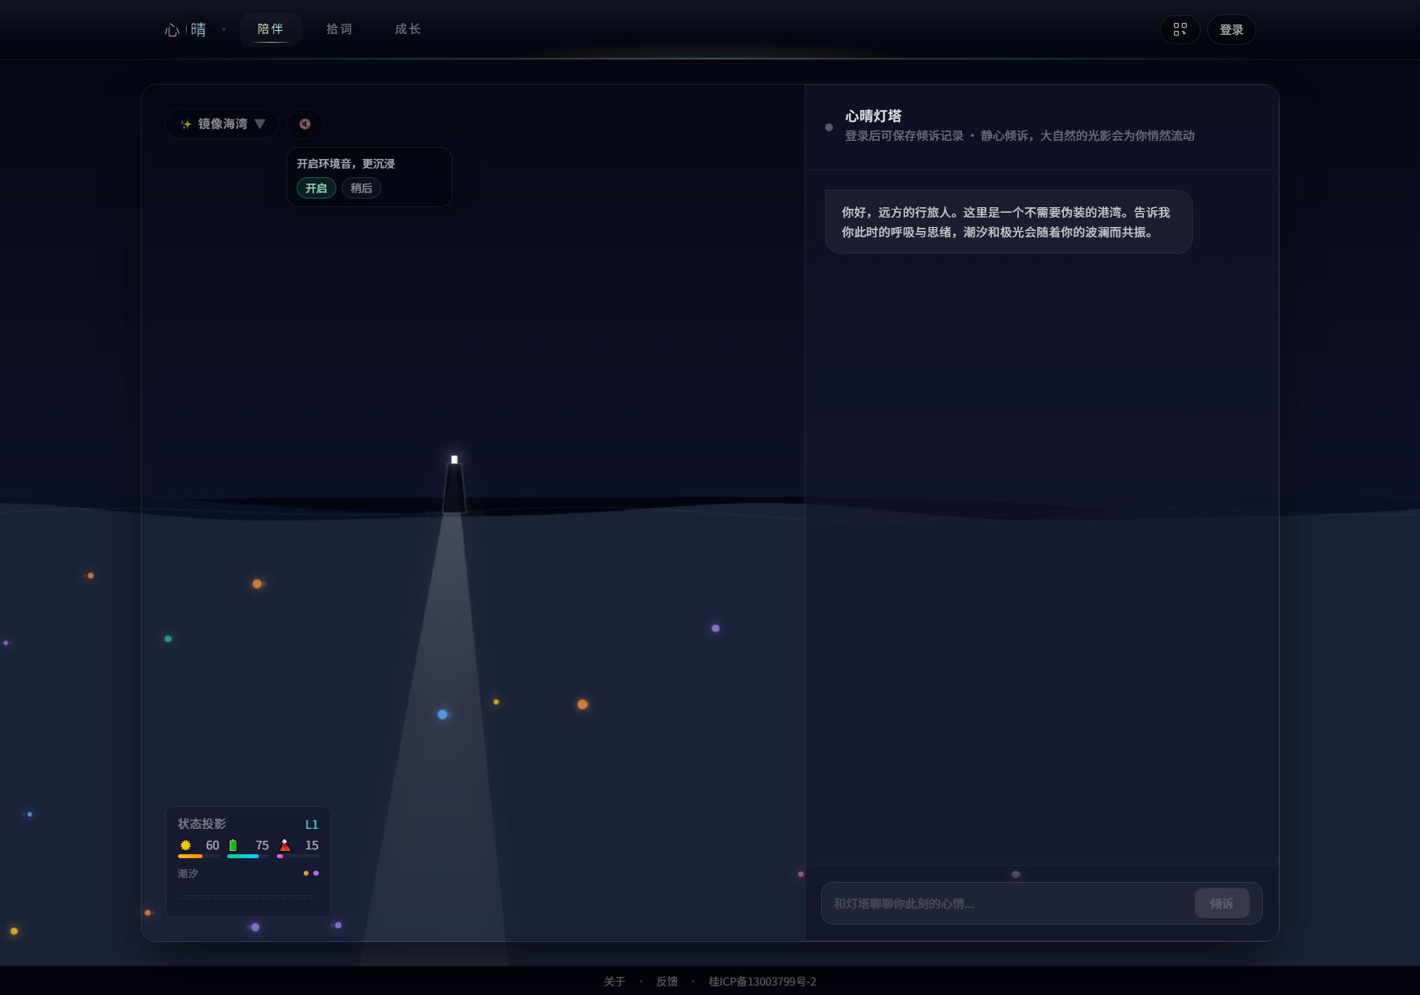This screenshot has height=995, width=1420.
Task: Send message with 倾诉 button
Action: [1221, 903]
